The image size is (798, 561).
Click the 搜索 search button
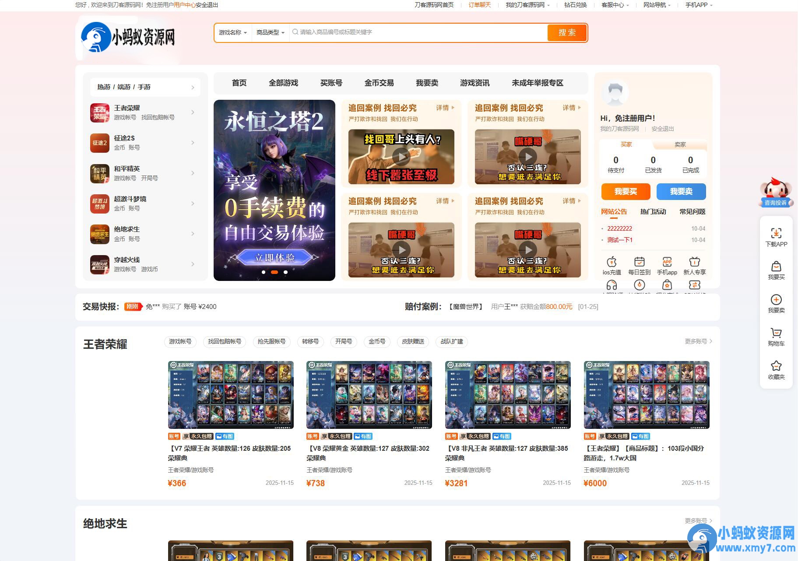[567, 32]
